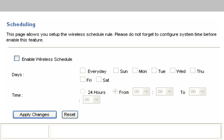
Task: Open the From hour dropdown
Action: tap(141, 91)
